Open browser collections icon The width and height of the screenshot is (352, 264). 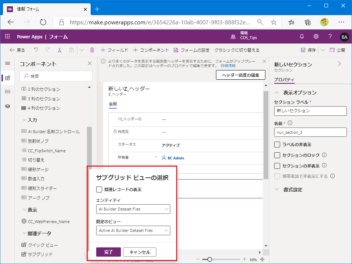pyautogui.click(x=307, y=22)
